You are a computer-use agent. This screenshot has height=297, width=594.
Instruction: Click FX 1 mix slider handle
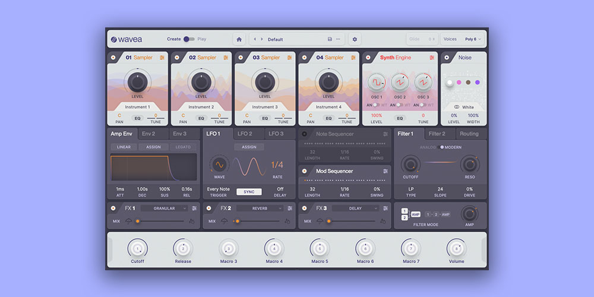tap(138, 221)
